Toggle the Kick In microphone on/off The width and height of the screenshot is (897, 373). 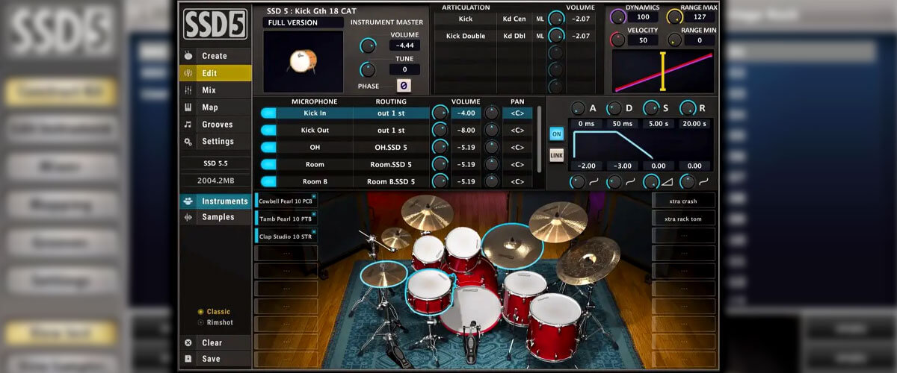pyautogui.click(x=268, y=113)
